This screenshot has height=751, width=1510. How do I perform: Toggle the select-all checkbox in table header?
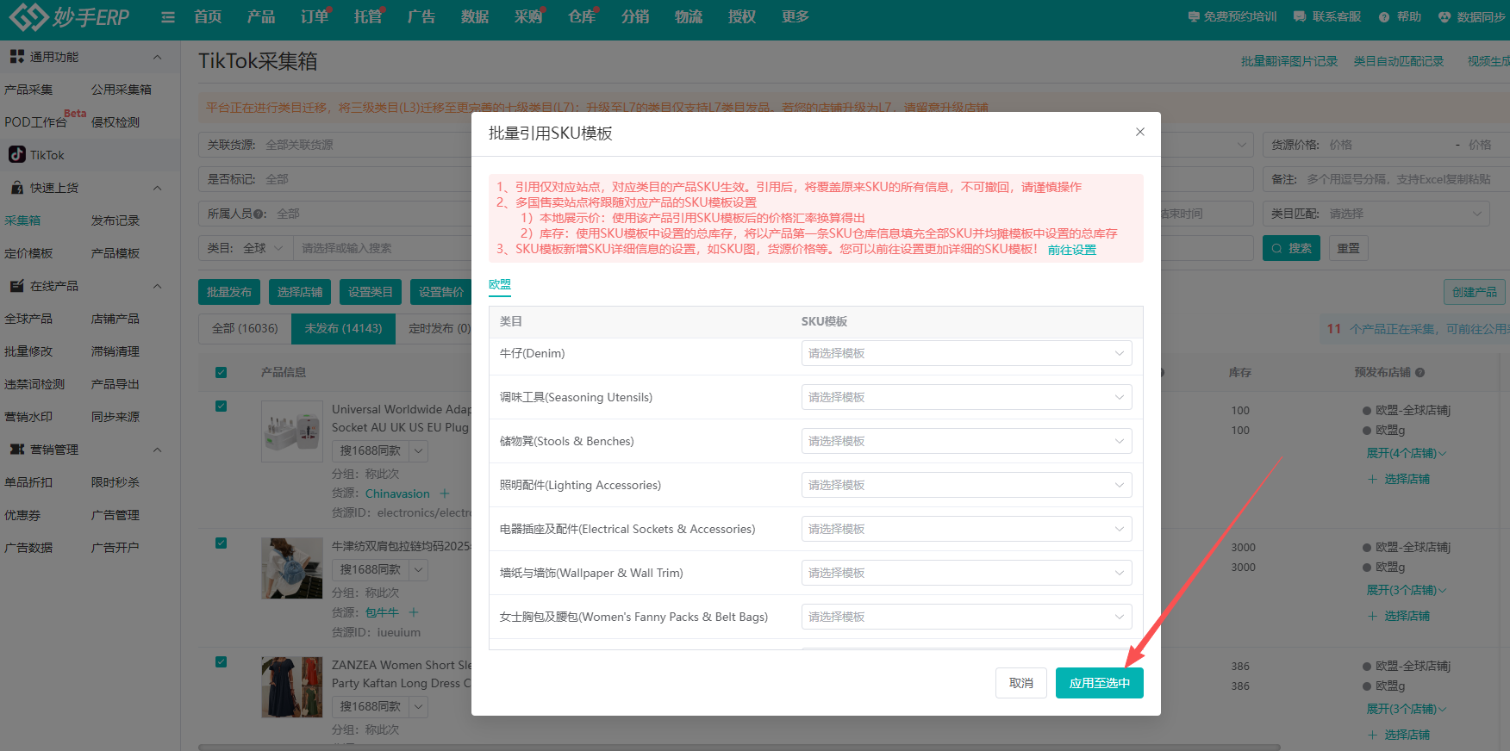(222, 373)
